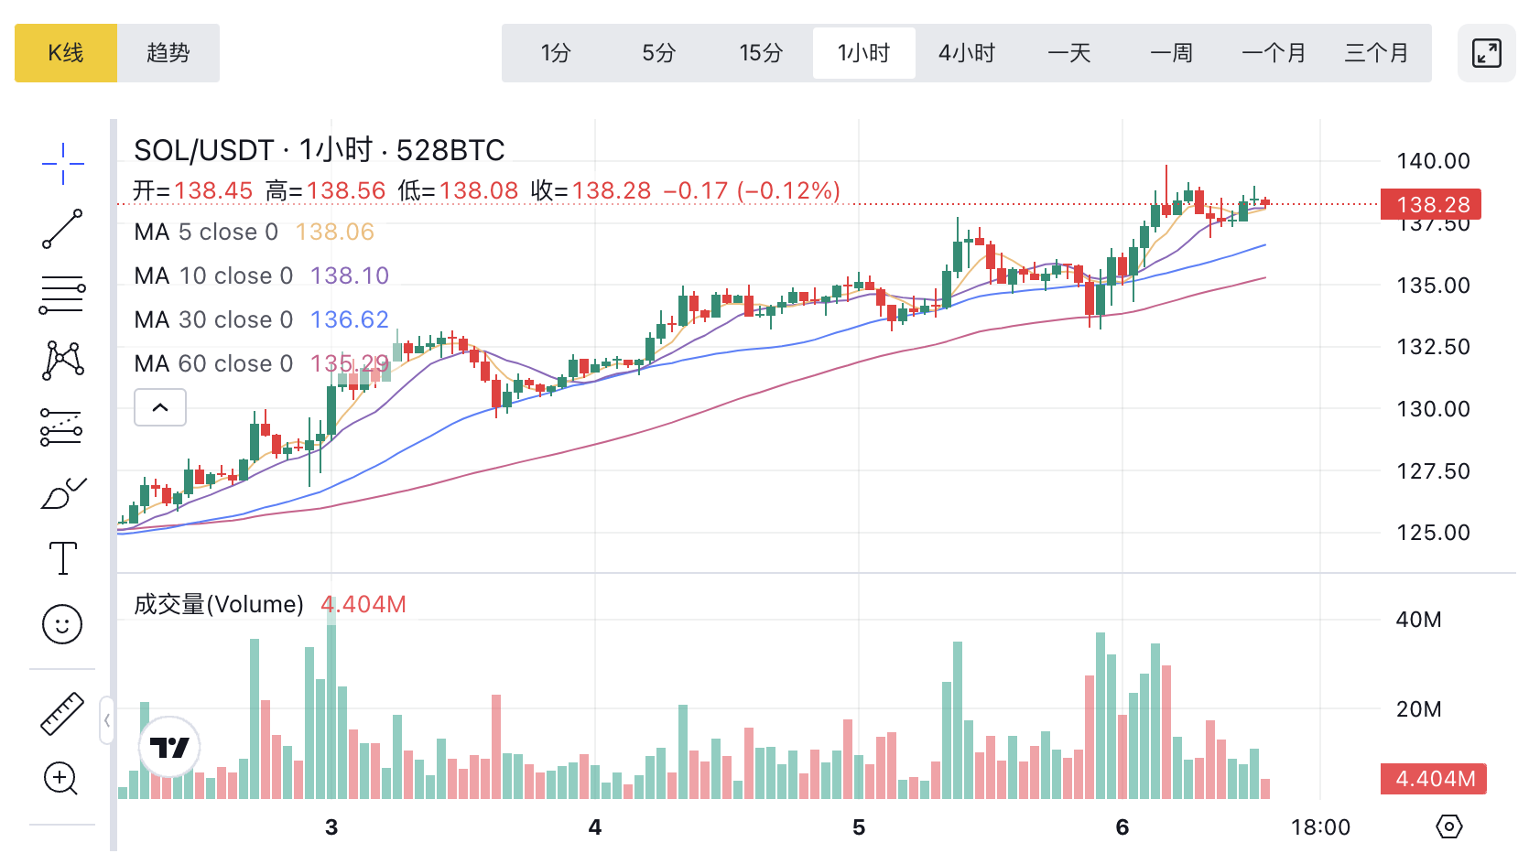The height and width of the screenshot is (864, 1529).
Task: Click the 一天 interval button
Action: [x=1068, y=53]
